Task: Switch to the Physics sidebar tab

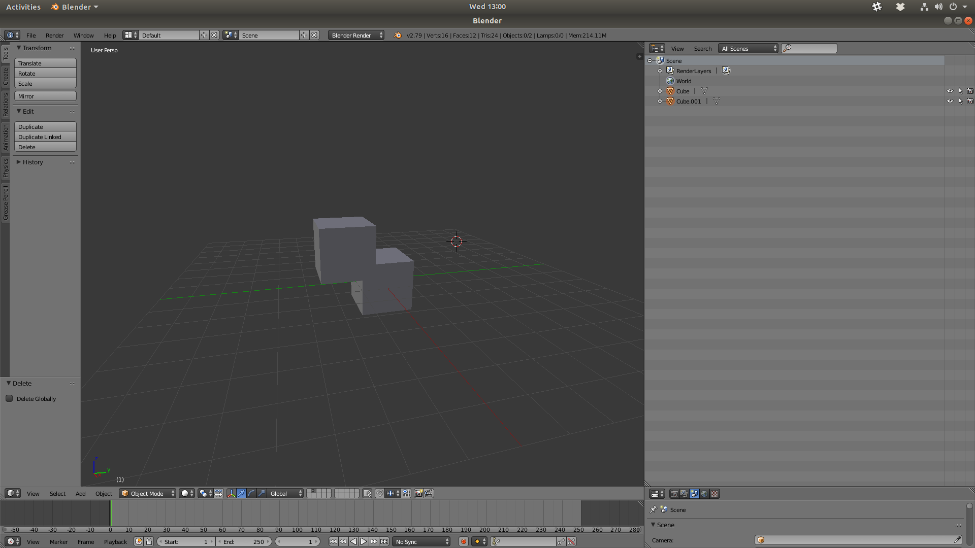Action: [6, 167]
